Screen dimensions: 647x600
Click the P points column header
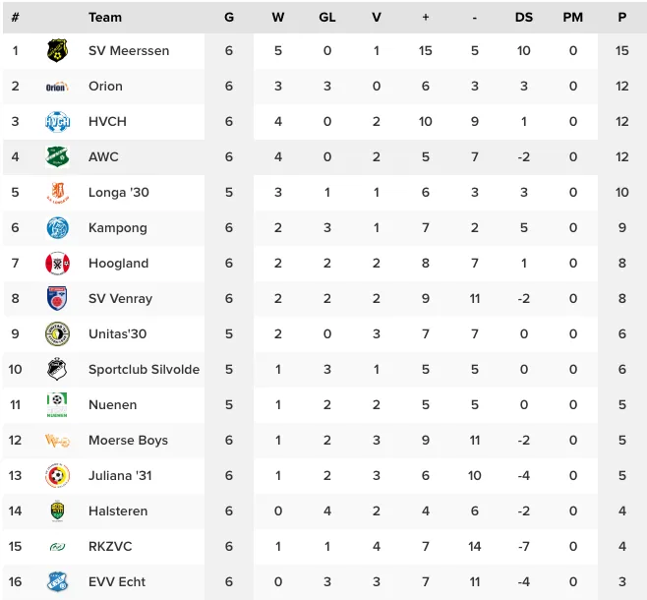pos(622,17)
